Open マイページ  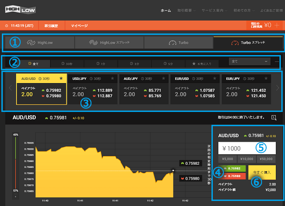(79, 26)
